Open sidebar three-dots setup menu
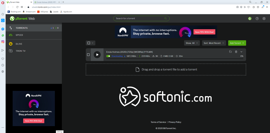270x133 pixels. (3, 127)
